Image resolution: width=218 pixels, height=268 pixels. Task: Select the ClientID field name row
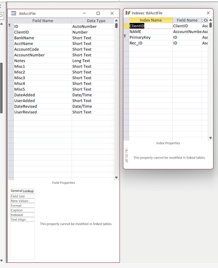[x=42, y=32]
